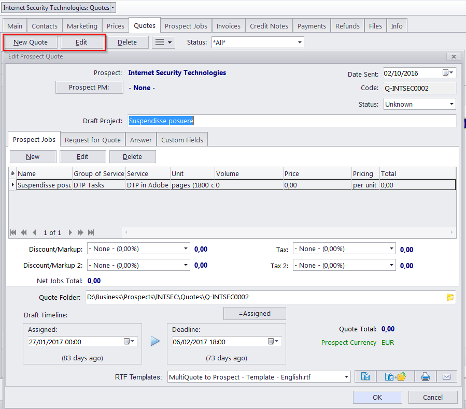Click save and open folder icon
Screen dimensions: 466x409
395,377
